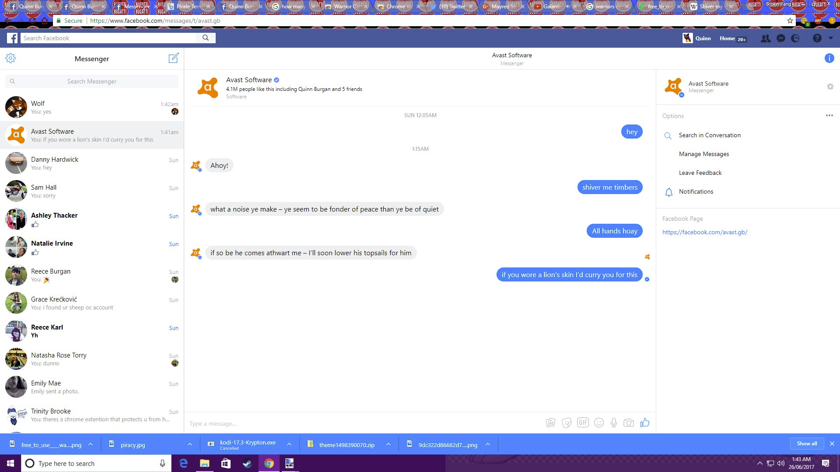The height and width of the screenshot is (472, 840).
Task: Click Quinn profile link in top bar
Action: coord(697,38)
